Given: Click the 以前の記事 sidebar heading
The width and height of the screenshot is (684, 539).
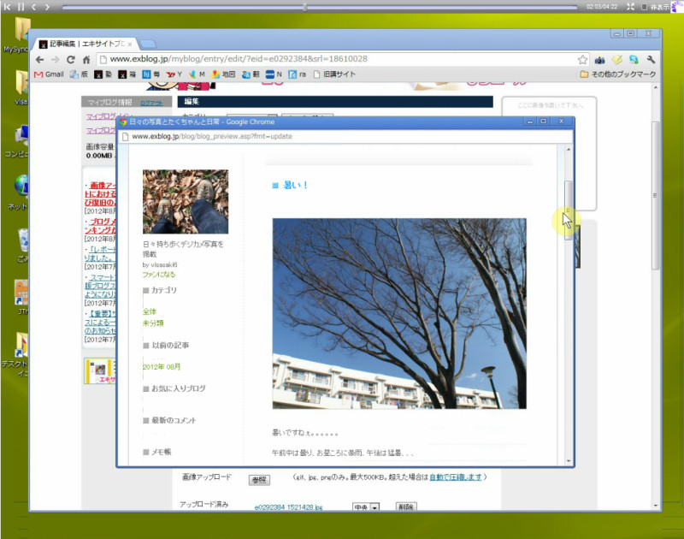Looking at the screenshot, I should (170, 346).
